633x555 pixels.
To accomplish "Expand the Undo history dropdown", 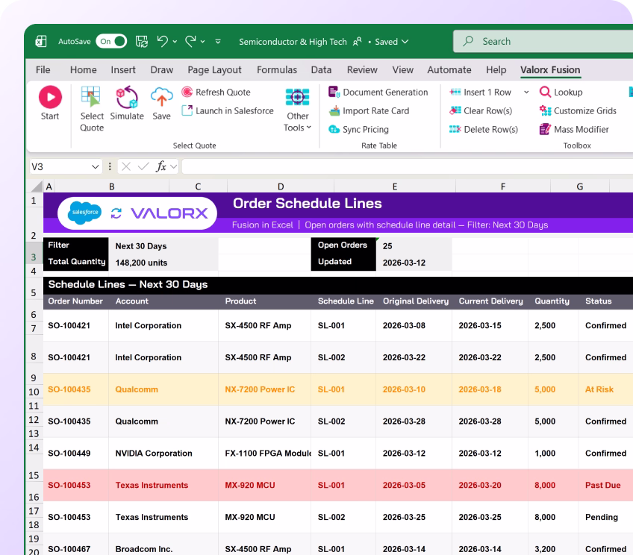I will pos(175,42).
